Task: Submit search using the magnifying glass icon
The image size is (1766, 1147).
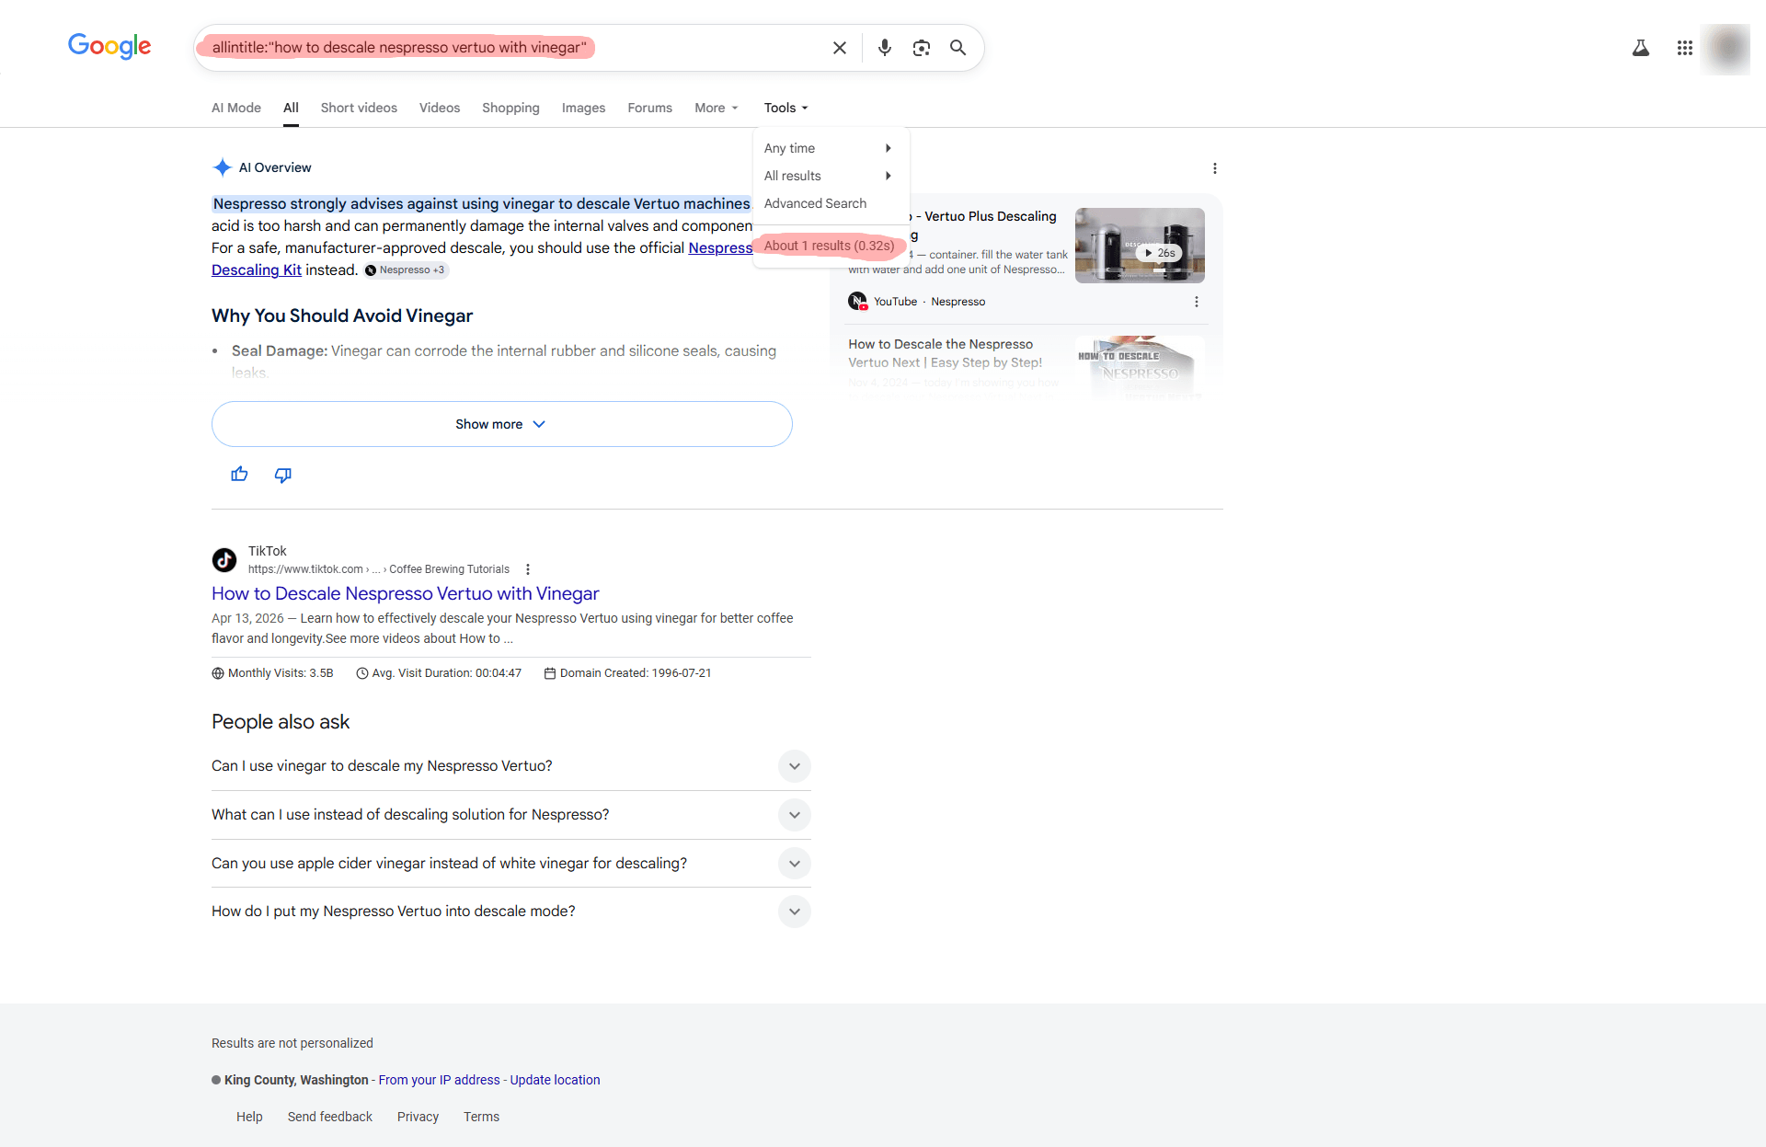Action: [958, 48]
